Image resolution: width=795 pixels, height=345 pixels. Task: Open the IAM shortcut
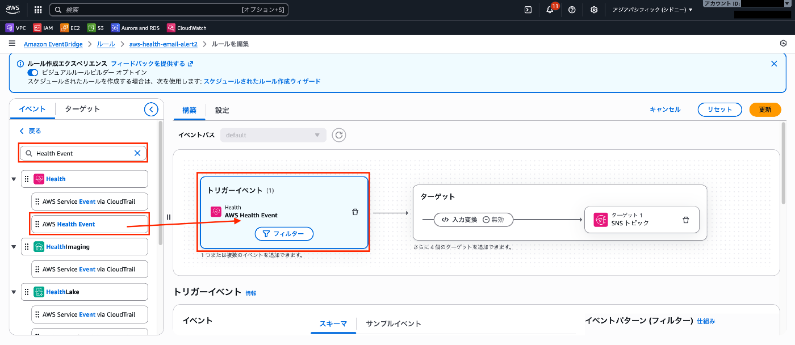(43, 28)
